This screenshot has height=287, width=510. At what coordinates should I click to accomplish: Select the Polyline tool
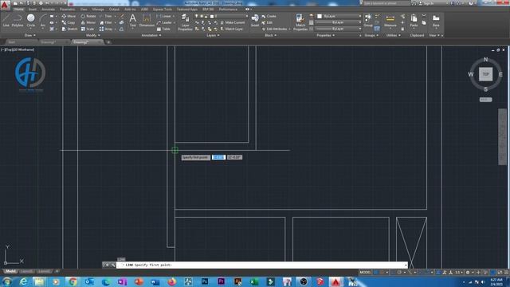point(18,20)
